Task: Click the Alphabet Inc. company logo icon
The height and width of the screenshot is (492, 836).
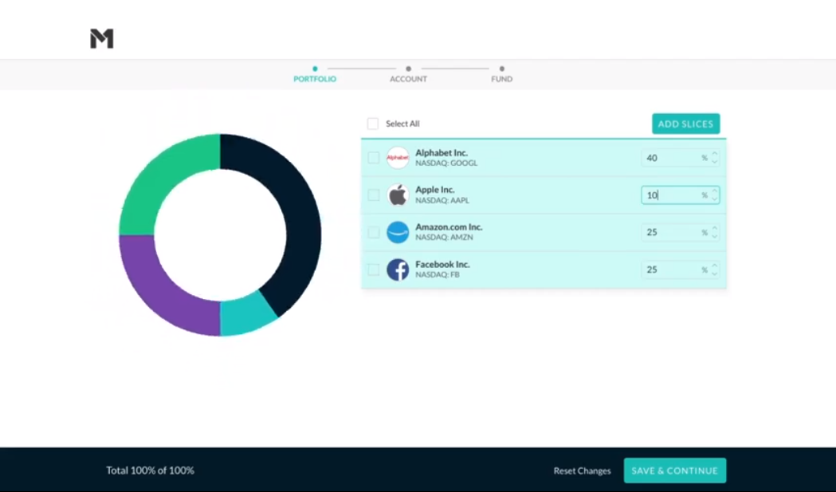Action: click(397, 157)
